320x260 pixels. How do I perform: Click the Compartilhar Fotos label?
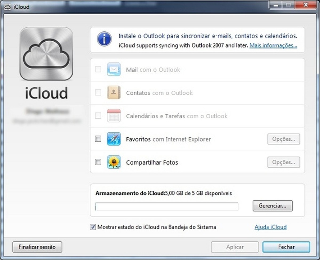(152, 162)
